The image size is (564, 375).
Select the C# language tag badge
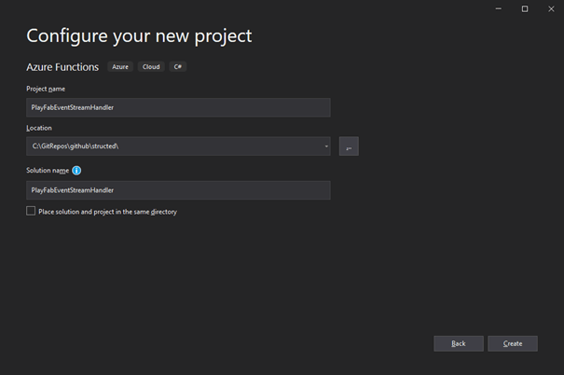pyautogui.click(x=177, y=67)
